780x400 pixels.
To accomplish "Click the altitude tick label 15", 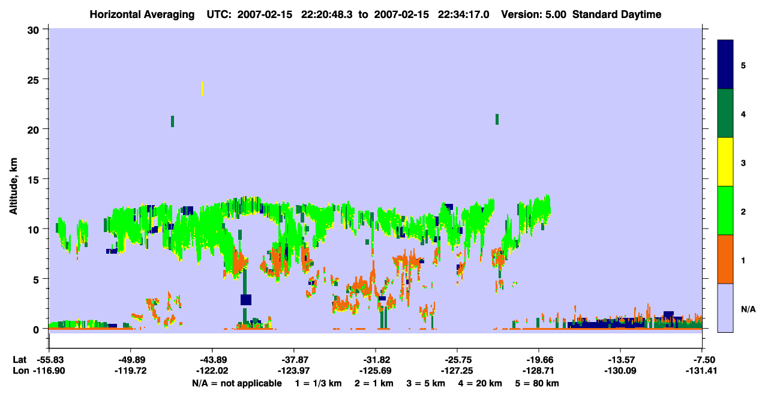I will coord(35,179).
